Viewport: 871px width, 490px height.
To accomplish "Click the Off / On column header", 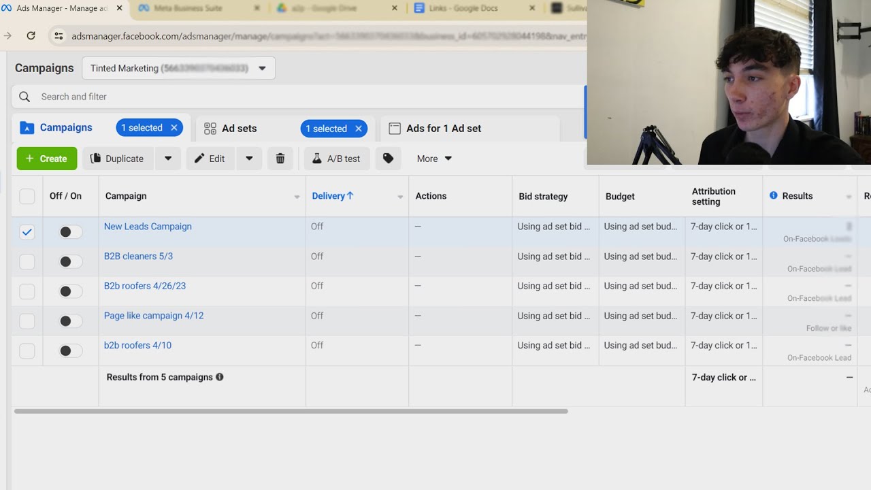I will click(x=65, y=196).
